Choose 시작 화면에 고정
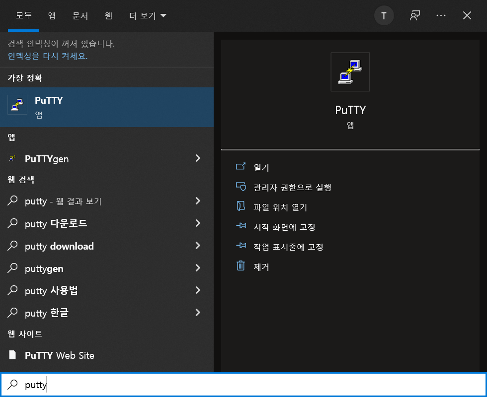This screenshot has height=397, width=487. click(x=284, y=227)
